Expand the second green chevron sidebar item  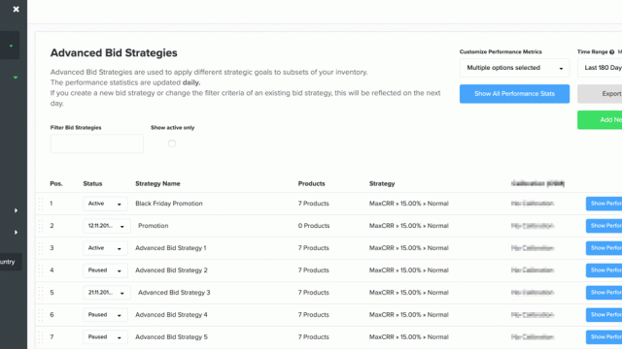click(x=16, y=78)
